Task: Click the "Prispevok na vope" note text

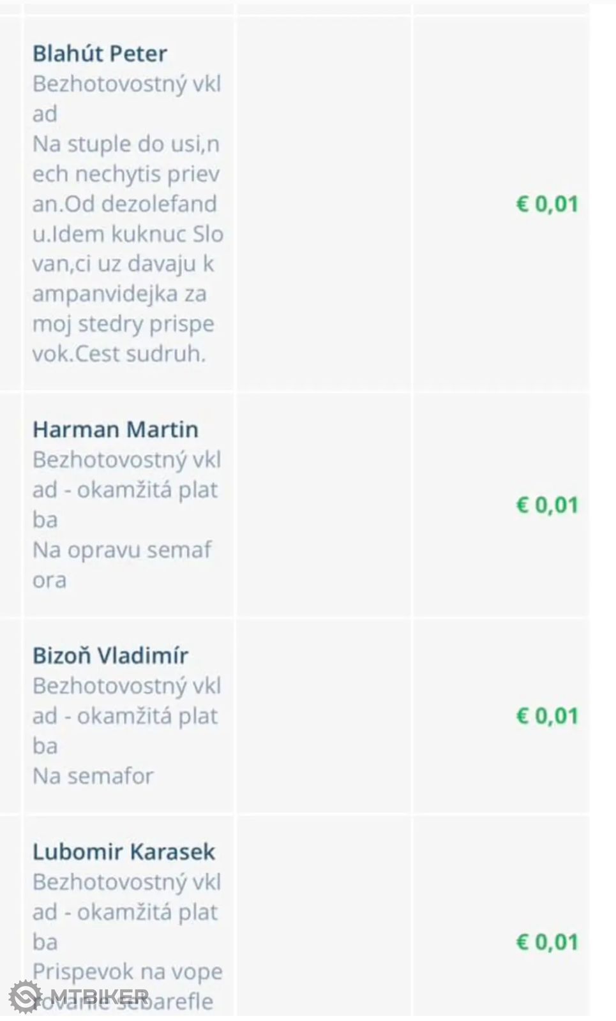Action: pos(128,972)
